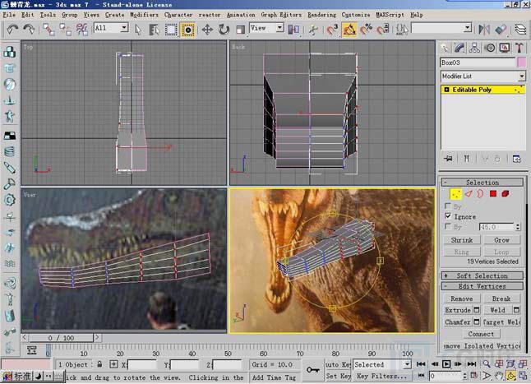
Task: Toggle the By Angle checkbox
Action: coord(448,226)
